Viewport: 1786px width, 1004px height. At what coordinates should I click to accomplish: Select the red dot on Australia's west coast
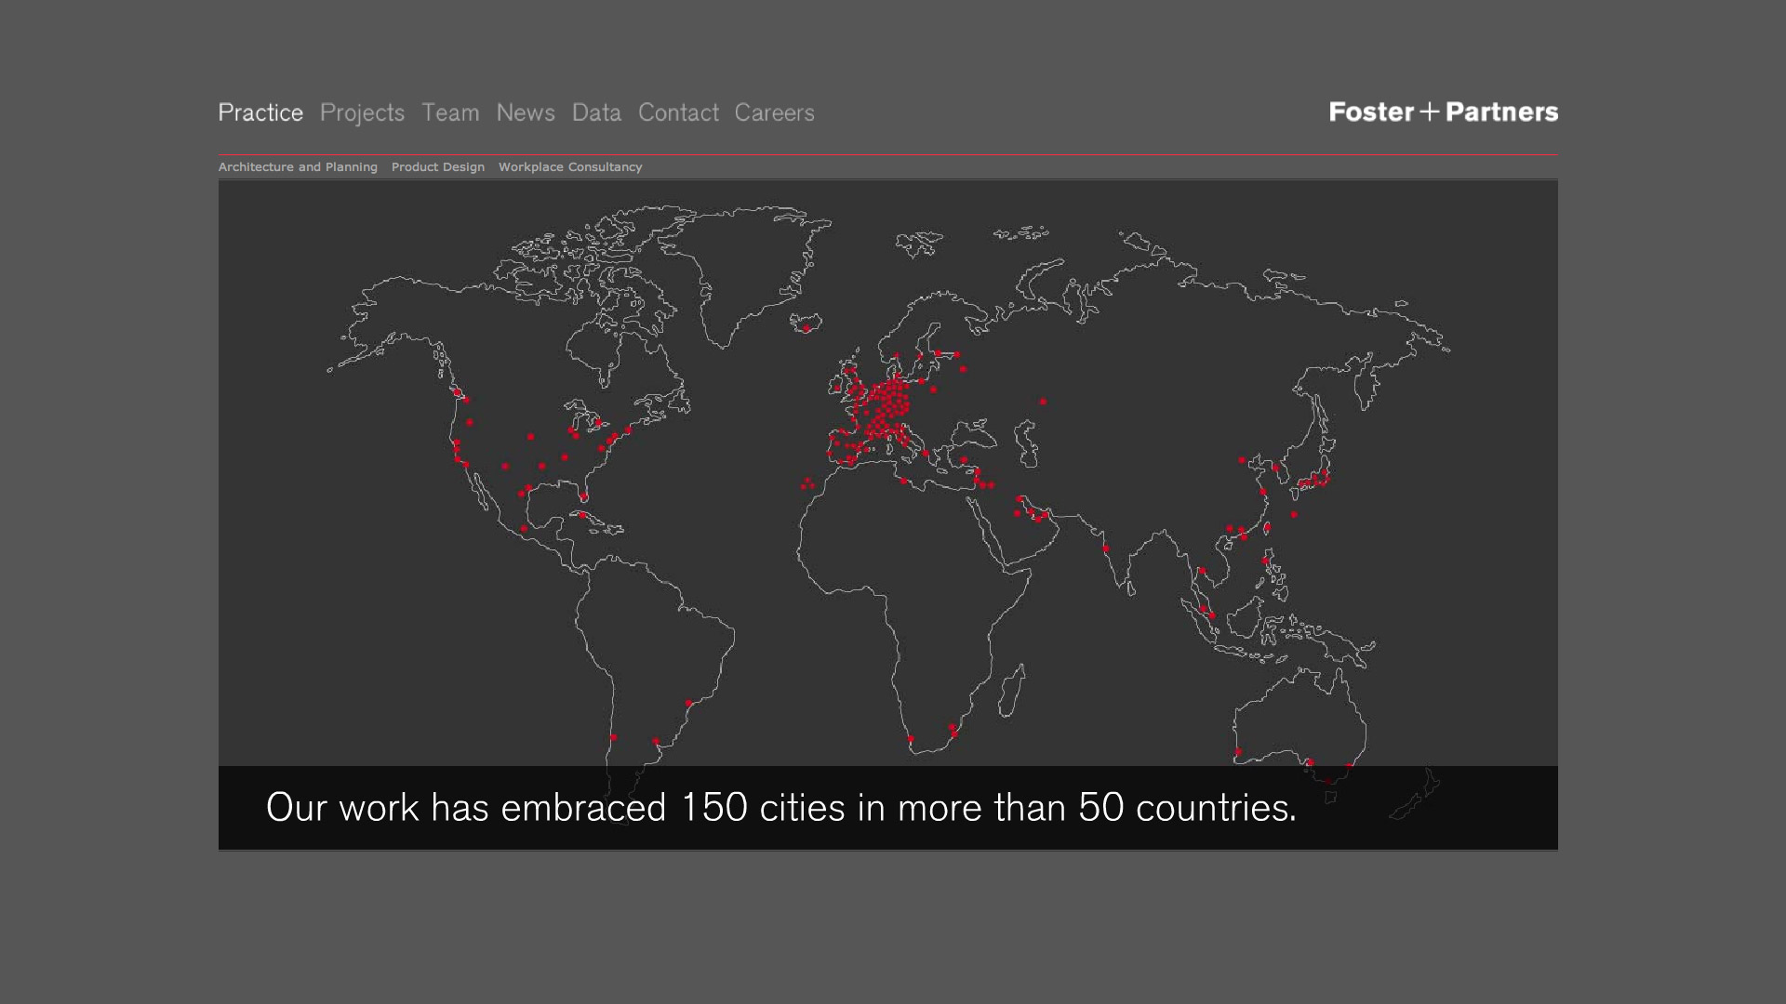click(1238, 752)
